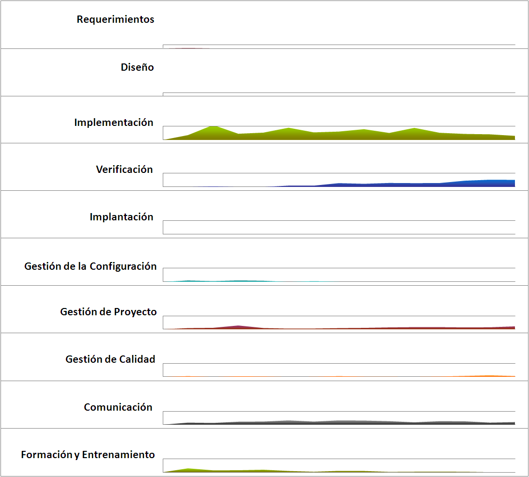Viewport: 529px width, 477px height.
Task: Select the empty Implantación chart box
Action: [339, 227]
